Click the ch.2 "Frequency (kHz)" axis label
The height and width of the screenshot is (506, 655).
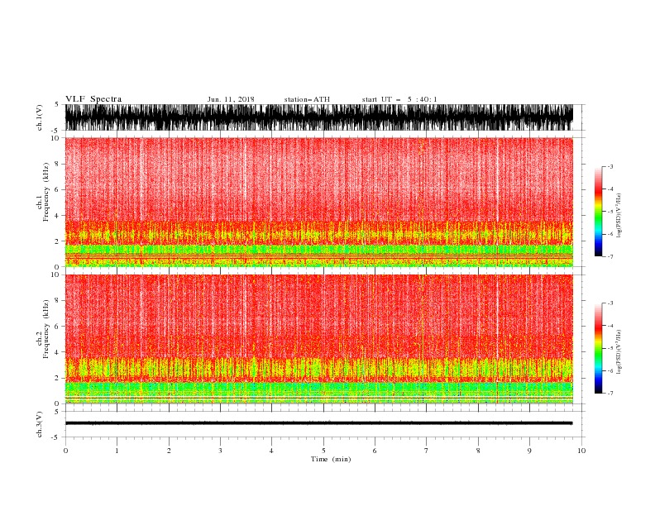click(x=45, y=329)
